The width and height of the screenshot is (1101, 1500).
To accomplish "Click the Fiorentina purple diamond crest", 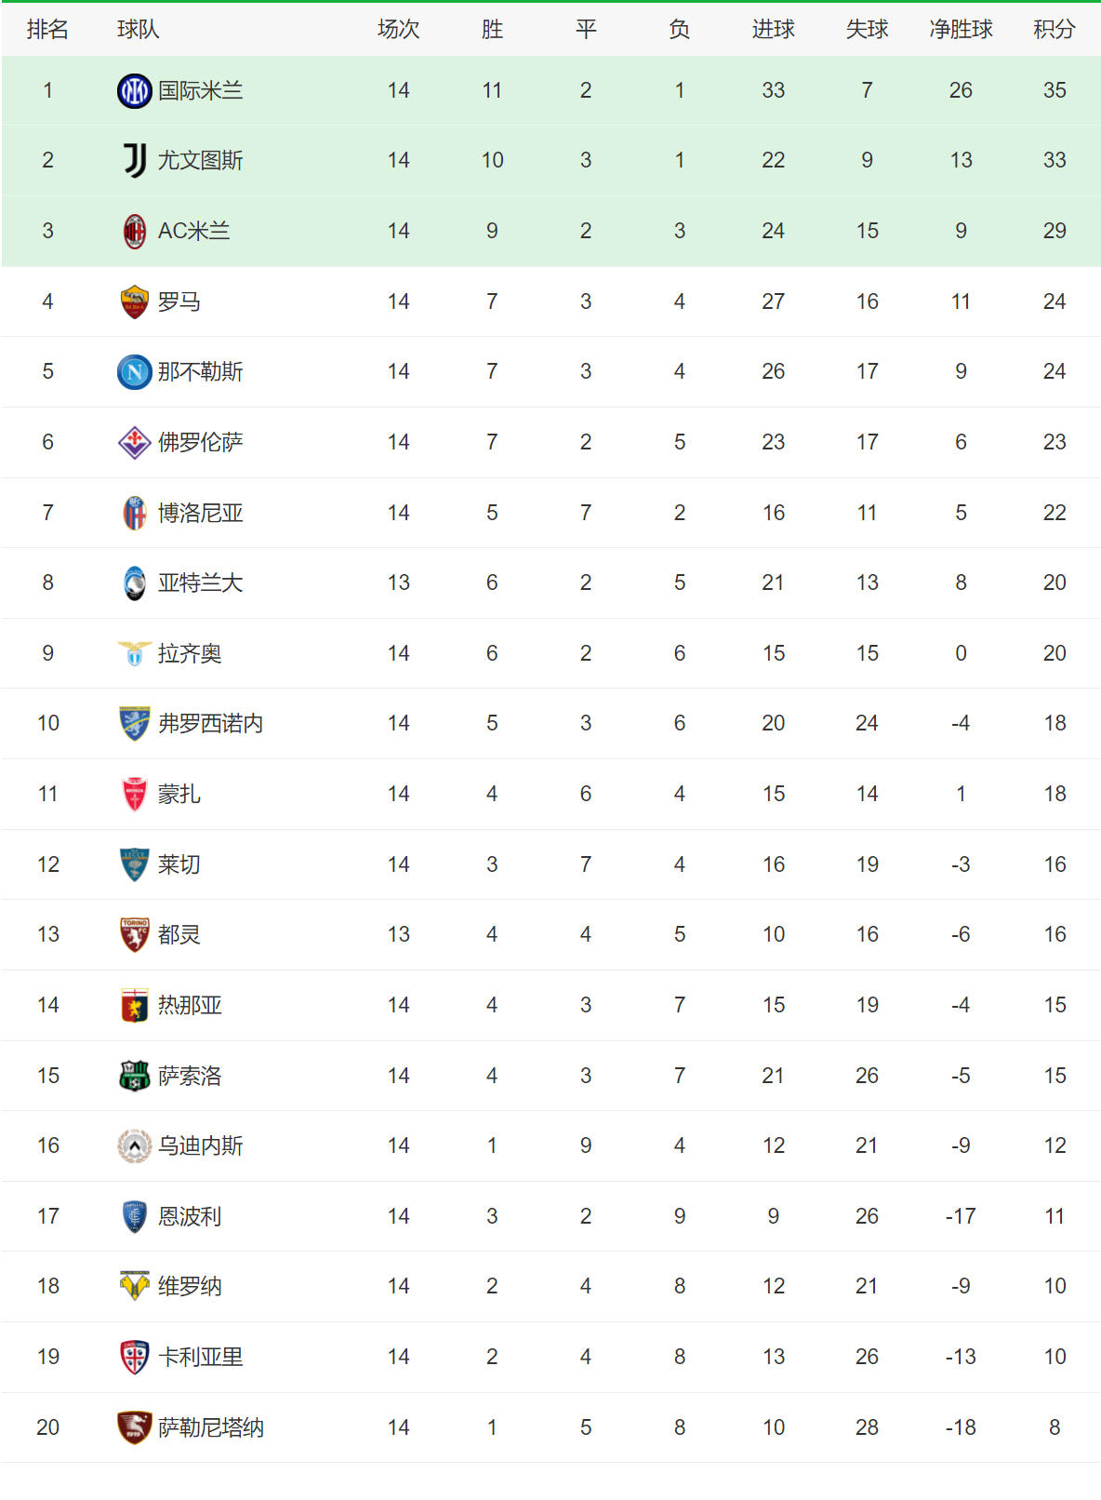I will (x=135, y=443).
